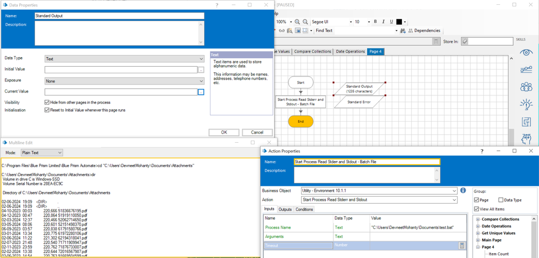Screen dimensions: 539x258
Task: Toggle bold text formatting
Action: [x=376, y=22]
